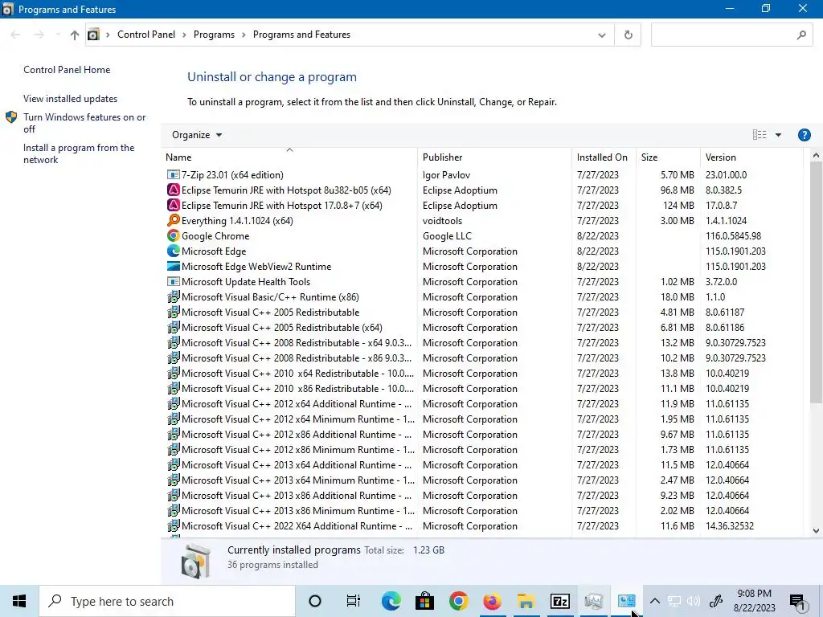Sort the list by Version column
The height and width of the screenshot is (617, 823).
[x=751, y=157]
